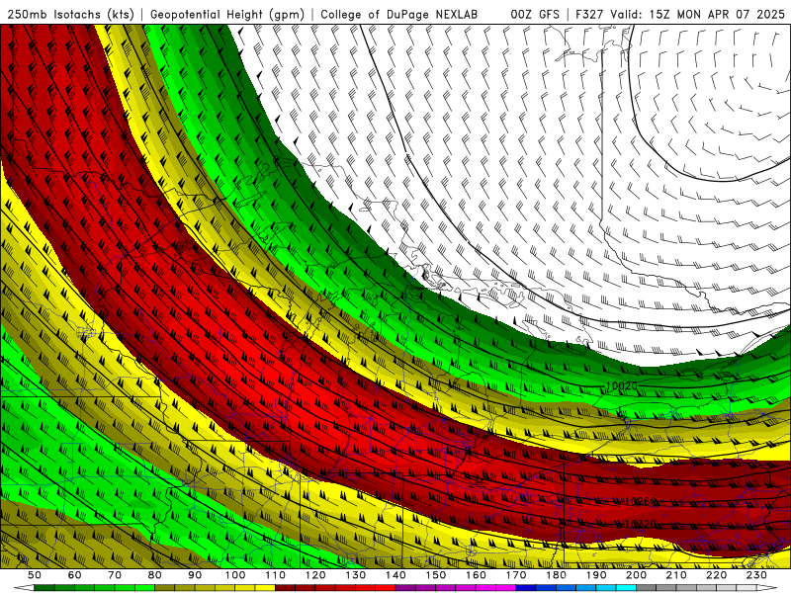Select the 200 value on the scale
The image size is (791, 593).
click(637, 575)
